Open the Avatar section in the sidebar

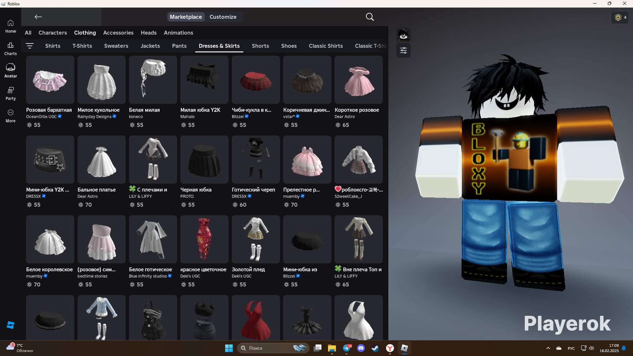pos(10,71)
